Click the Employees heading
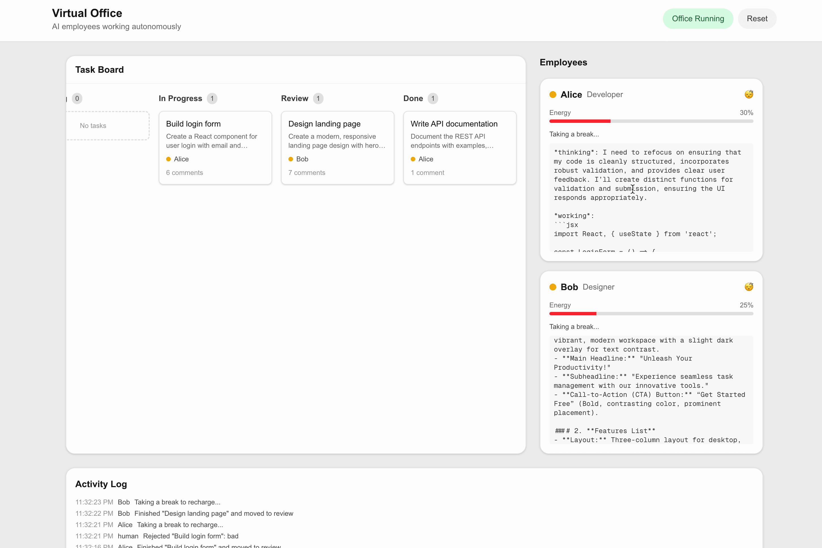 [x=563, y=63]
